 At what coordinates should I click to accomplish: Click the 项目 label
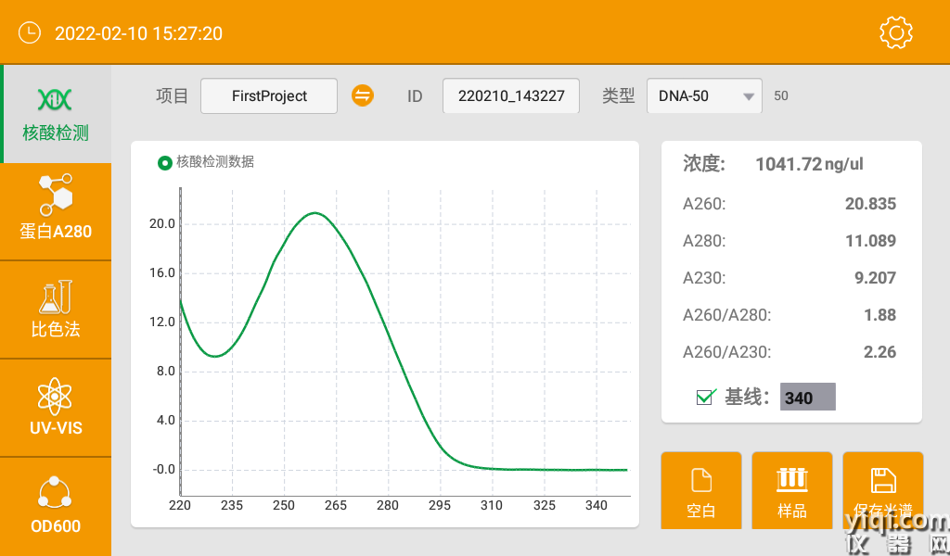(x=172, y=95)
